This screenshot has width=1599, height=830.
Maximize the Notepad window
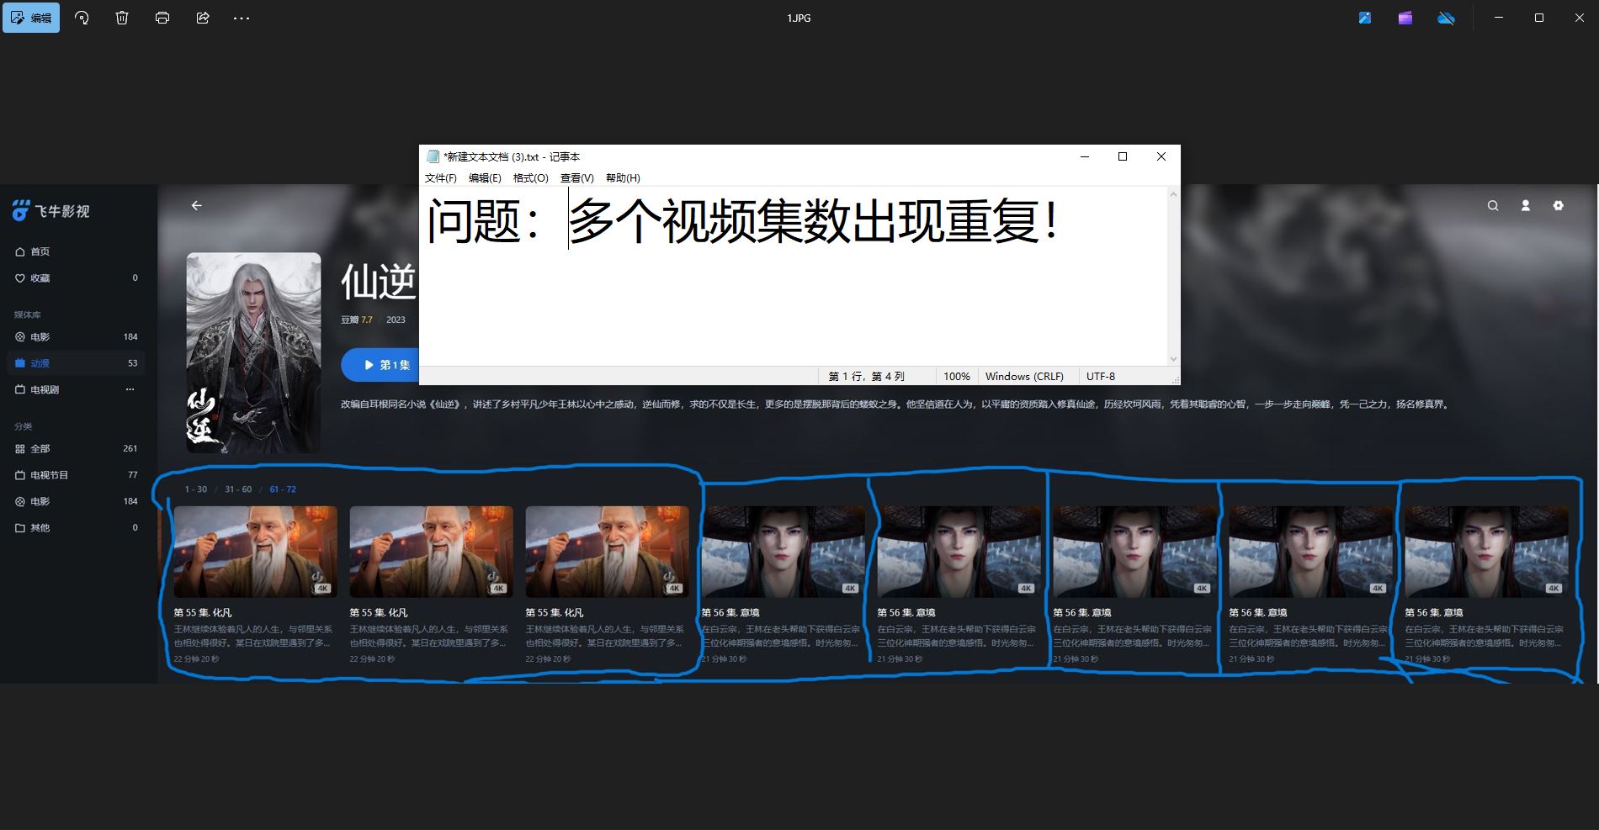(x=1122, y=156)
